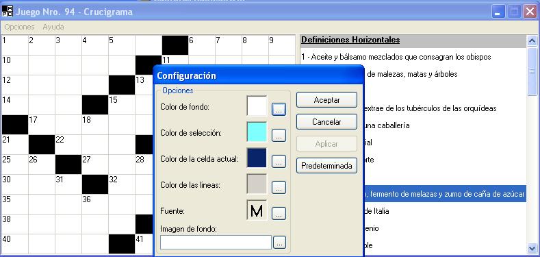Browse for Color de la celda actual
This screenshot has width=540, height=257.
(279, 161)
